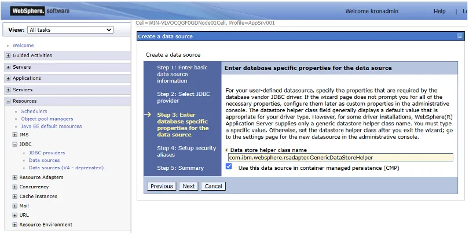Click the Resource Environment label

click(x=46, y=225)
